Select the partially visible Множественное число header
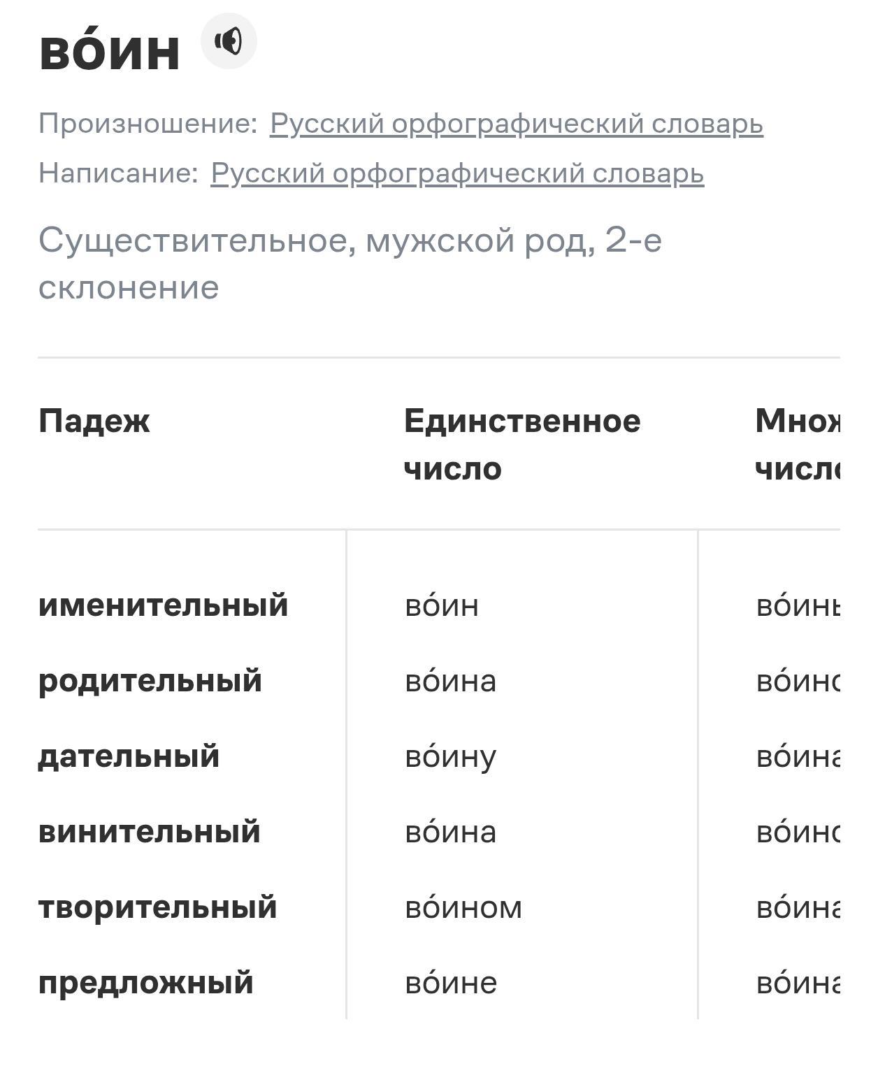The height and width of the screenshot is (1080, 878). (x=797, y=444)
